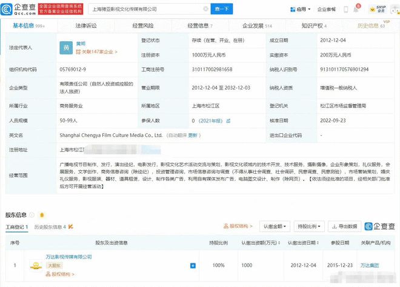
Task: Expand the 认缴金额 dropdown
Action: (x=275, y=226)
